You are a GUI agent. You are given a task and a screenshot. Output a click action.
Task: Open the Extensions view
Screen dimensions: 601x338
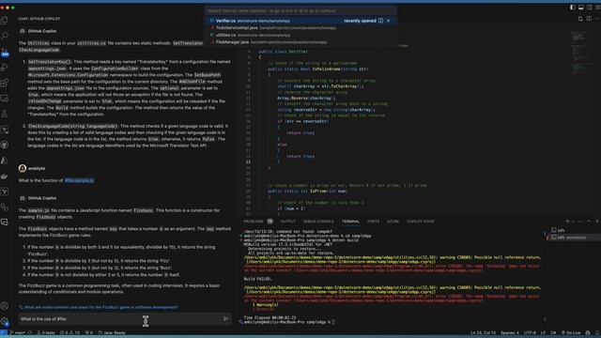point(5,83)
